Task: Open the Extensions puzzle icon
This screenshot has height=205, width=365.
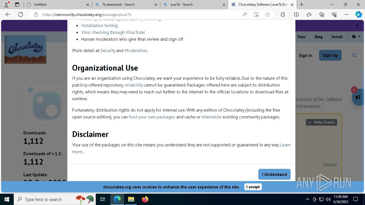Action: click(x=283, y=15)
